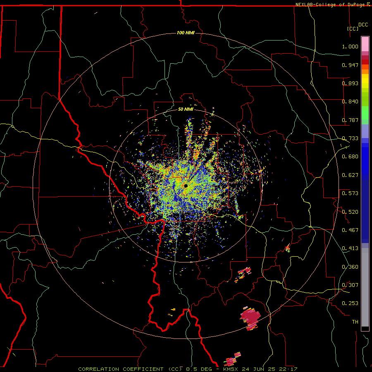Click the 0.947 legend value
Screen dimensions: 372x372
350,65
